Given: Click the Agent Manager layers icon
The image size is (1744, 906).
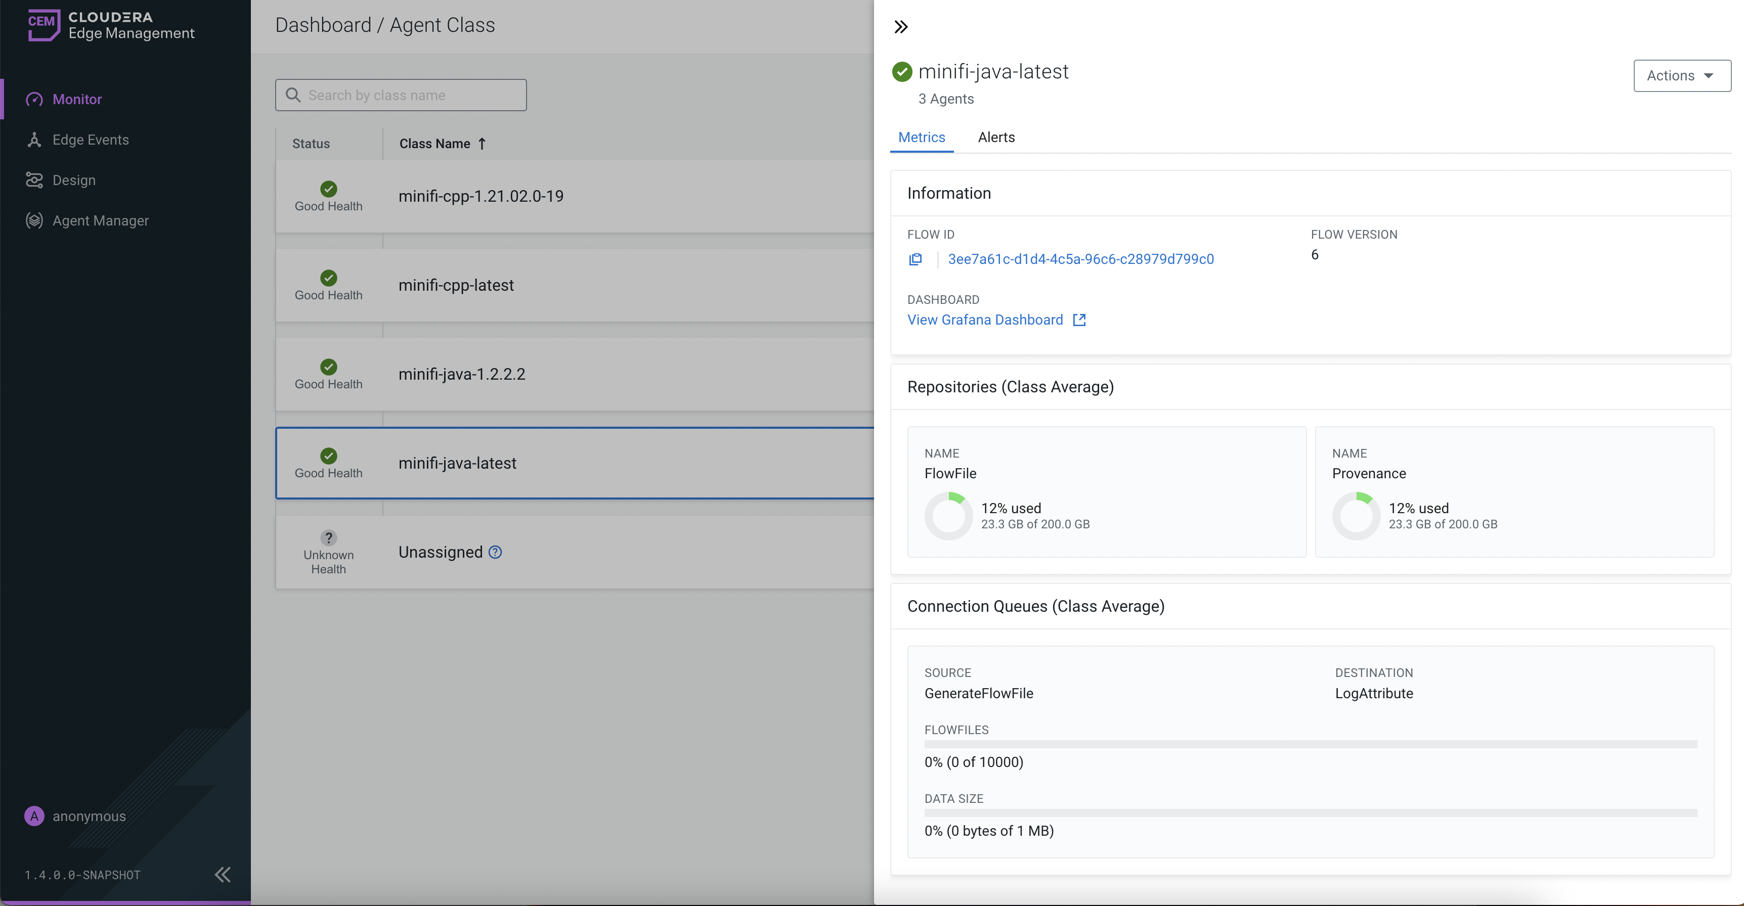Looking at the screenshot, I should [x=34, y=220].
